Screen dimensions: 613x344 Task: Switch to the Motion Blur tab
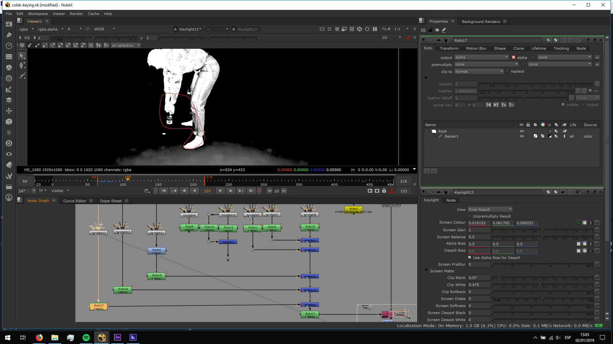(x=476, y=48)
